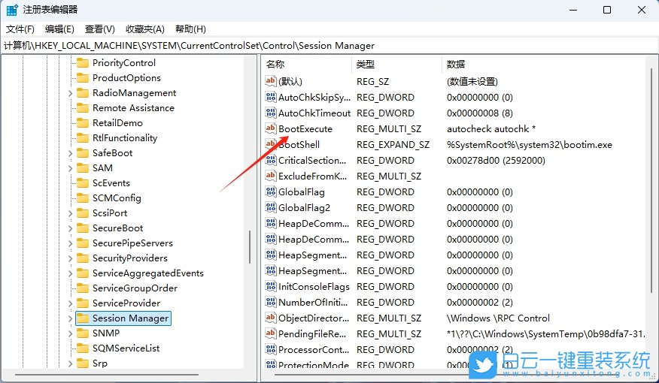Click the AutoChkTimeout DWORD icon
659x383 pixels.
271,113
